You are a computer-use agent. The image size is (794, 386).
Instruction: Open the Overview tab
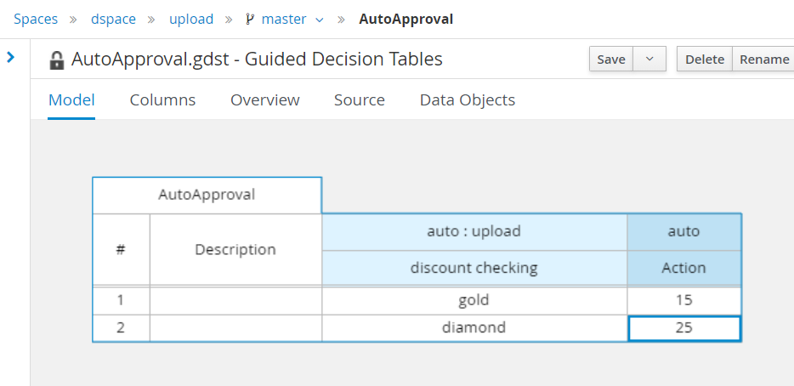[x=265, y=99]
